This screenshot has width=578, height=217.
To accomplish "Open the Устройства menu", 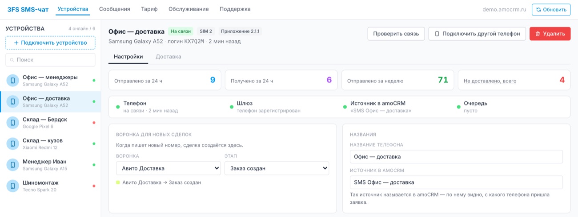I will point(73,9).
